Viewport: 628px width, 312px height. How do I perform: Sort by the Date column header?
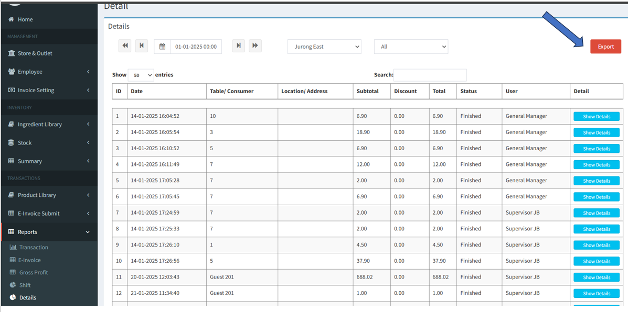point(167,91)
